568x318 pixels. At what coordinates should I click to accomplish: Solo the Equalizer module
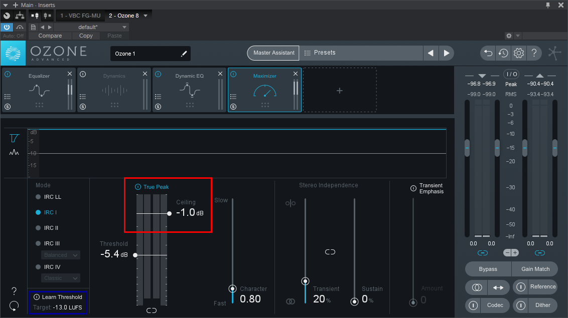[x=8, y=107]
